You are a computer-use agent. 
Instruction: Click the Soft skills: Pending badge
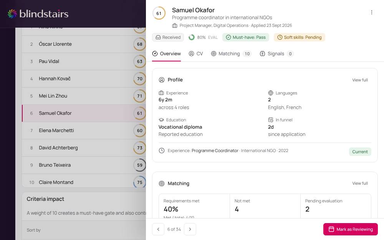tap(300, 37)
